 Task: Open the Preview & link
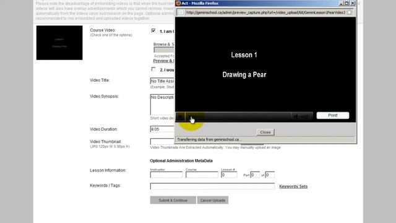click(163, 61)
